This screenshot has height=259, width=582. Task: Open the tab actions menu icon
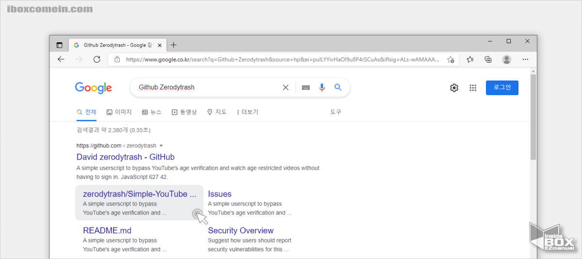(x=59, y=45)
